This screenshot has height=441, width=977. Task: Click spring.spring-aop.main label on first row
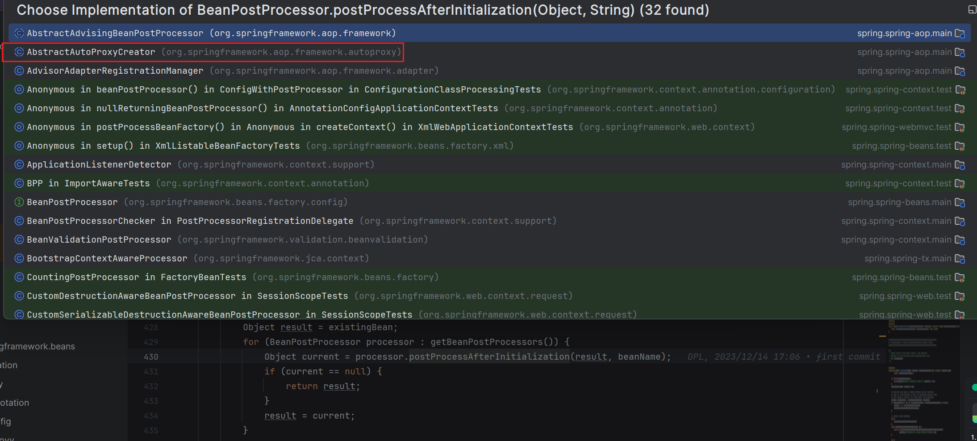(904, 33)
